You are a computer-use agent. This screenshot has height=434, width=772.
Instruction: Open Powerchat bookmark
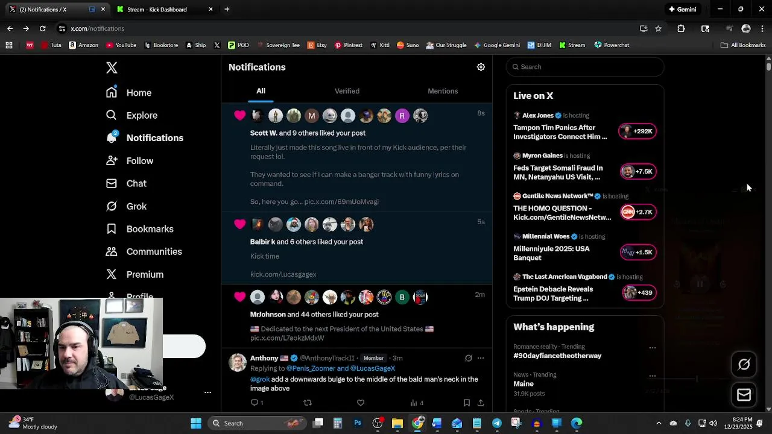point(612,45)
